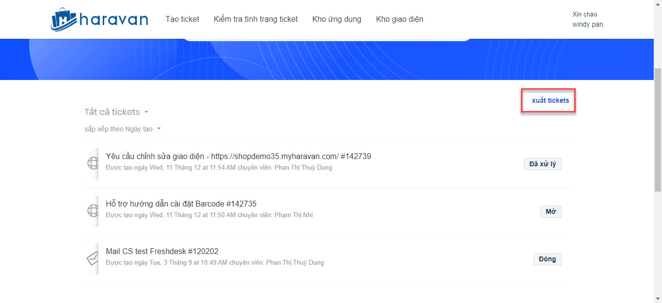Open ticket 'Mail CS test Freshdesk #120202'

point(162,251)
